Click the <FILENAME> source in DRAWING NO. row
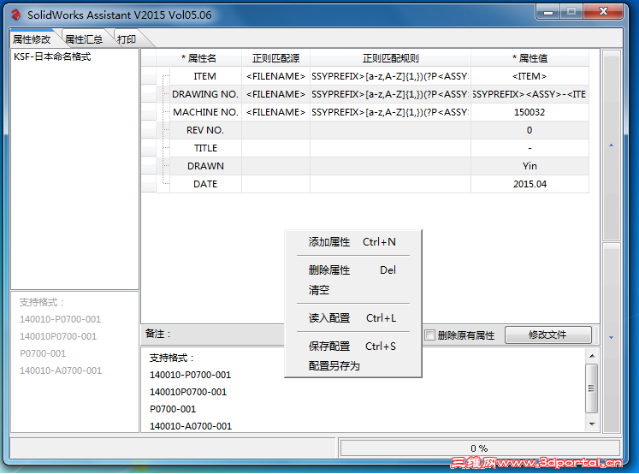639x474 pixels. click(x=276, y=94)
